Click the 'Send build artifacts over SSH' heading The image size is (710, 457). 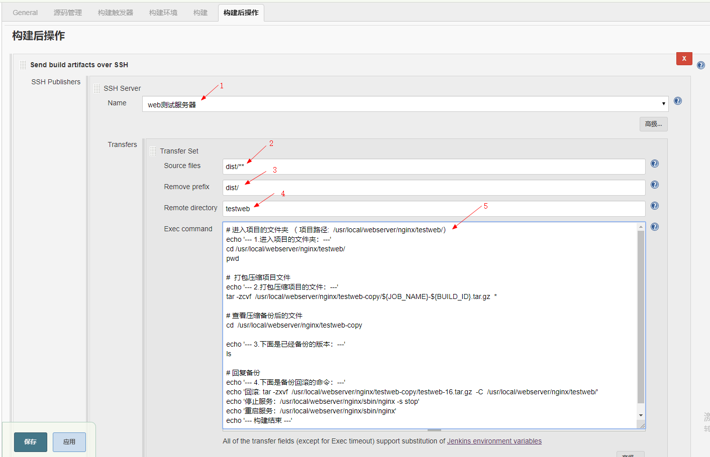click(79, 65)
